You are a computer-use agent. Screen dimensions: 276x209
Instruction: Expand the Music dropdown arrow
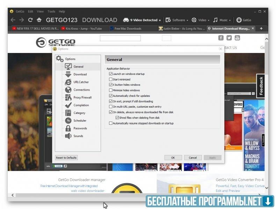230,20
